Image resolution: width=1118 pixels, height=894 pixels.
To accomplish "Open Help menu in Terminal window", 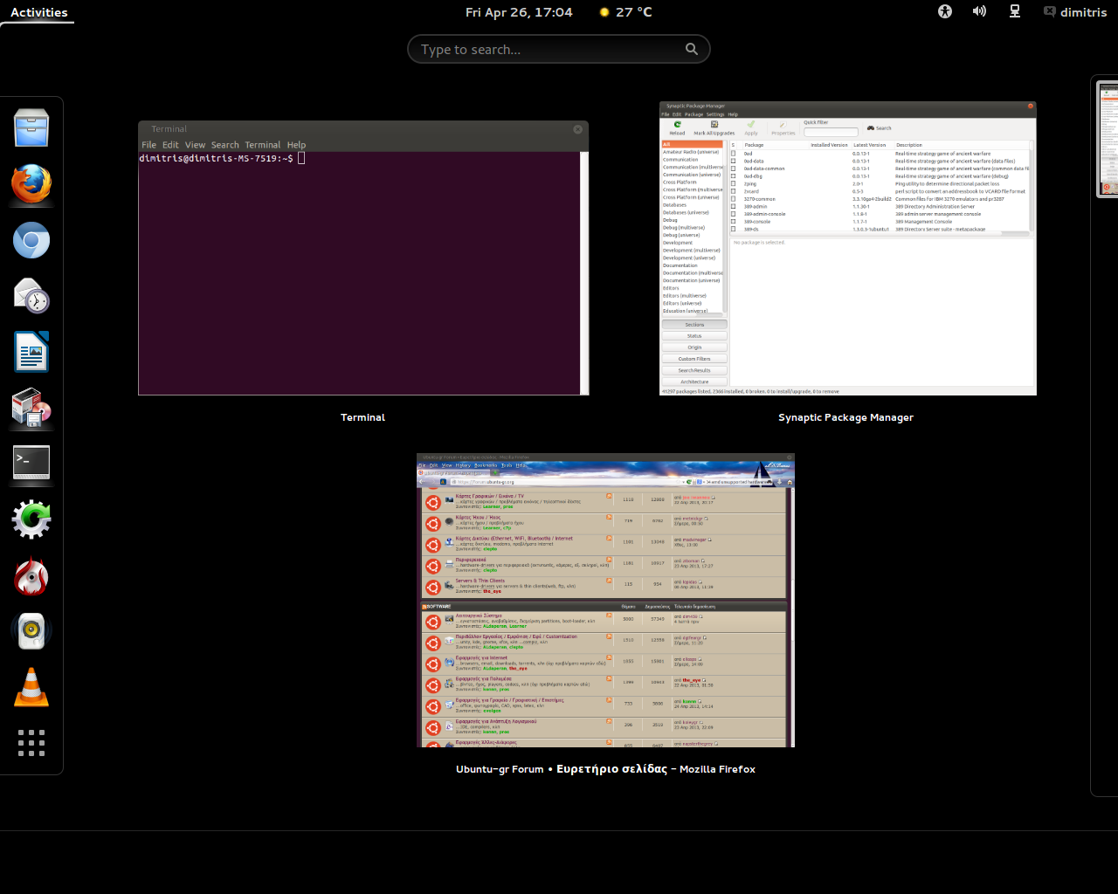I will tap(296, 145).
